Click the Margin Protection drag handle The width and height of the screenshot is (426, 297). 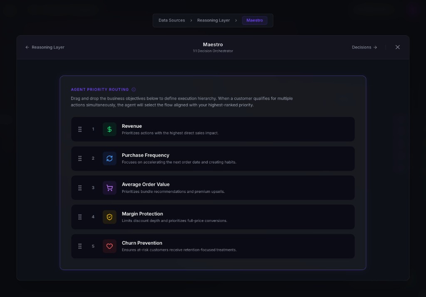pyautogui.click(x=80, y=217)
